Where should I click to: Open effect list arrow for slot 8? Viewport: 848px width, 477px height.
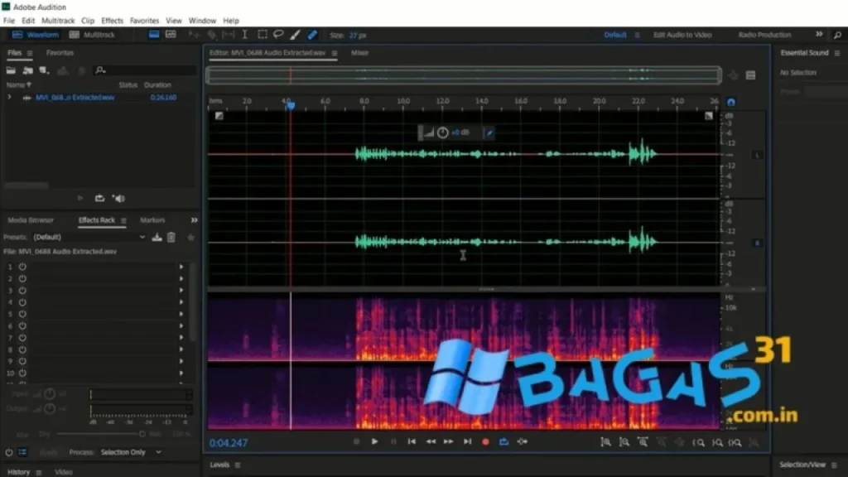[181, 349]
